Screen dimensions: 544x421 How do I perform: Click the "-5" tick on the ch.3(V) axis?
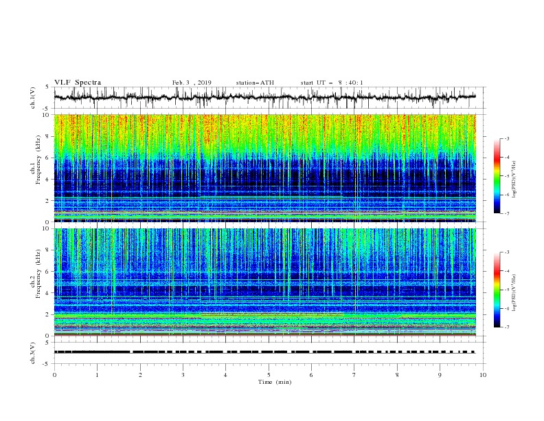(x=47, y=364)
